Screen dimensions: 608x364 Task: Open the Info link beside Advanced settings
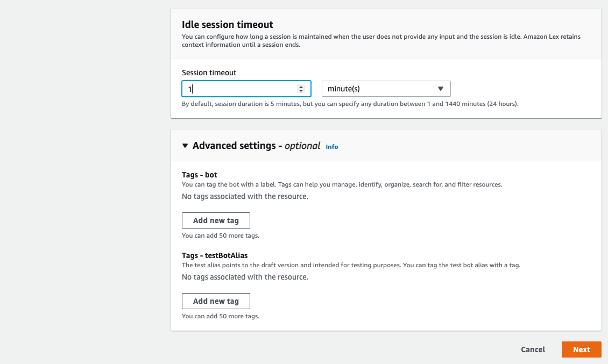pos(332,147)
